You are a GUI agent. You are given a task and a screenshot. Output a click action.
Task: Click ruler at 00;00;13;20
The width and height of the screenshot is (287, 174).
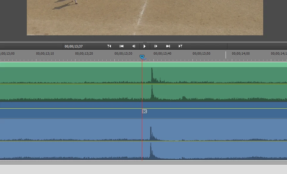(84, 54)
